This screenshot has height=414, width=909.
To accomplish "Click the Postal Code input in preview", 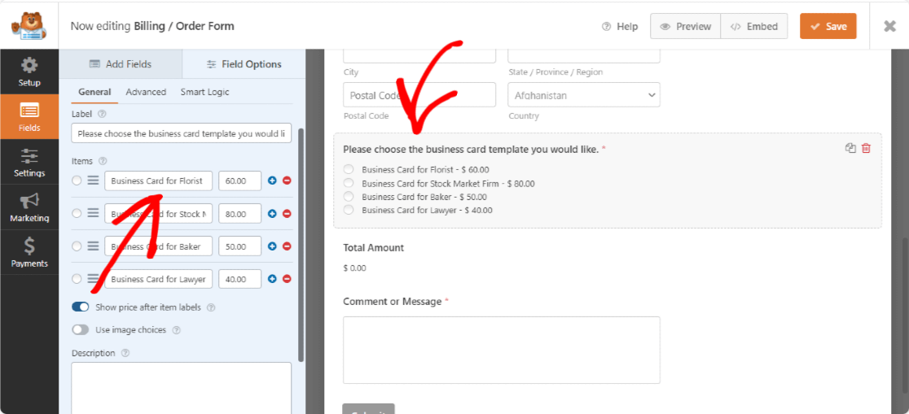I will click(419, 95).
